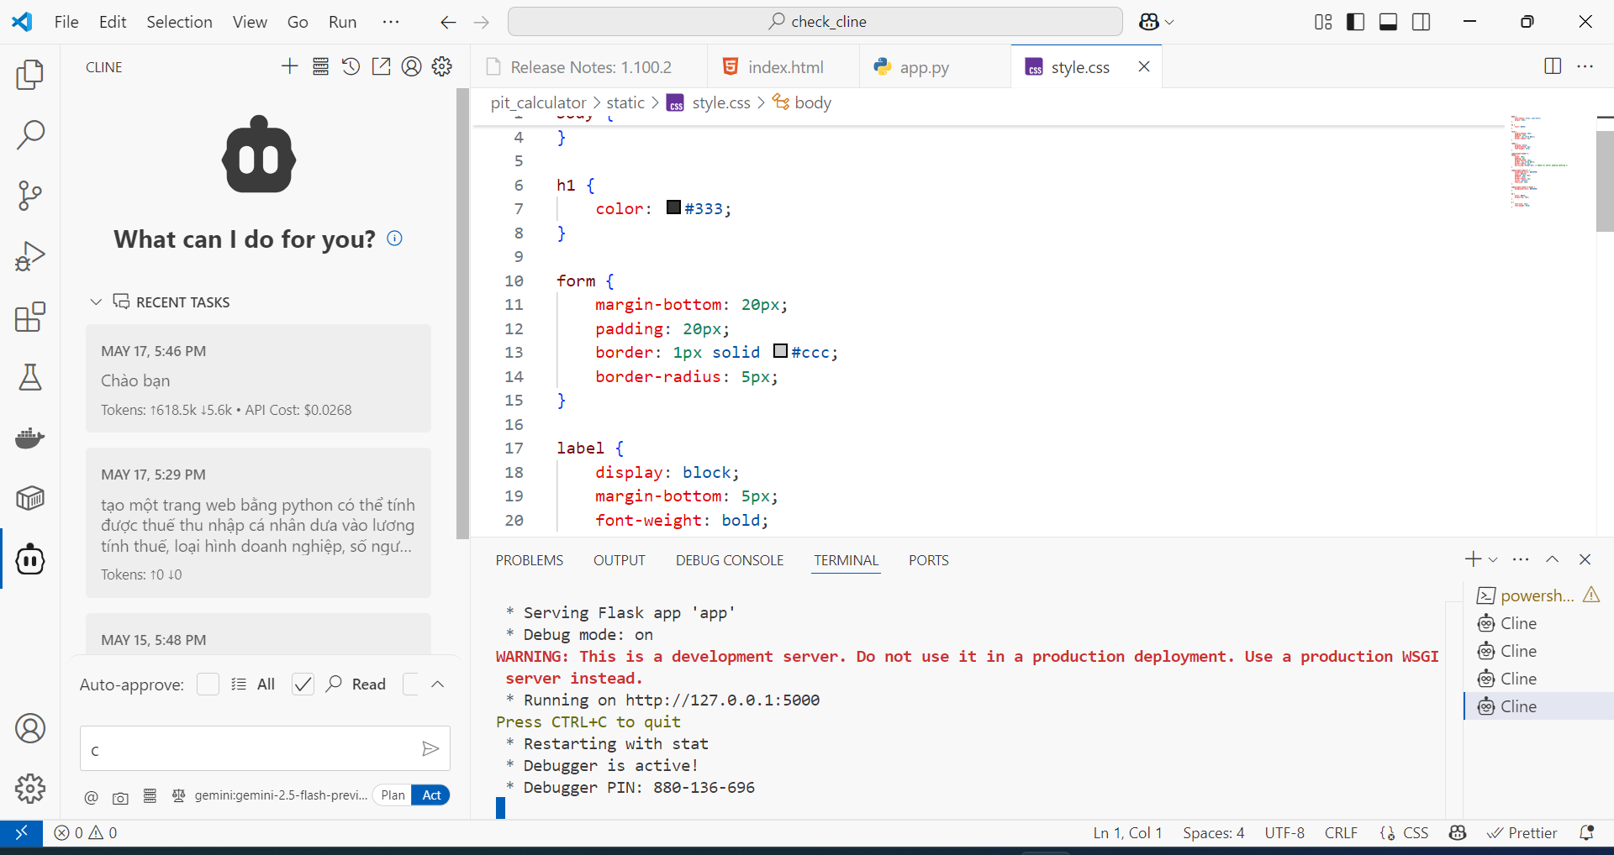Open the PROBLEMS panel tab
The image size is (1614, 855).
[x=530, y=560]
